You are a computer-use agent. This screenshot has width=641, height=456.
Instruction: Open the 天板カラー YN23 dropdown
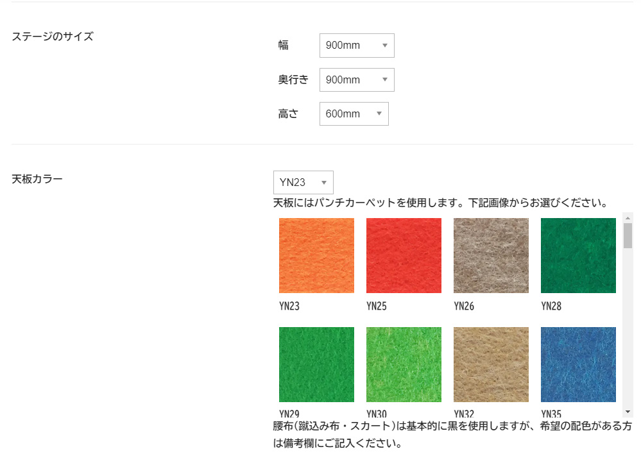click(x=303, y=182)
